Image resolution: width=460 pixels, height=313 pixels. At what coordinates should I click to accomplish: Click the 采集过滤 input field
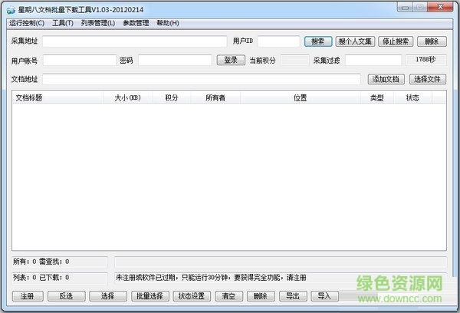click(373, 60)
